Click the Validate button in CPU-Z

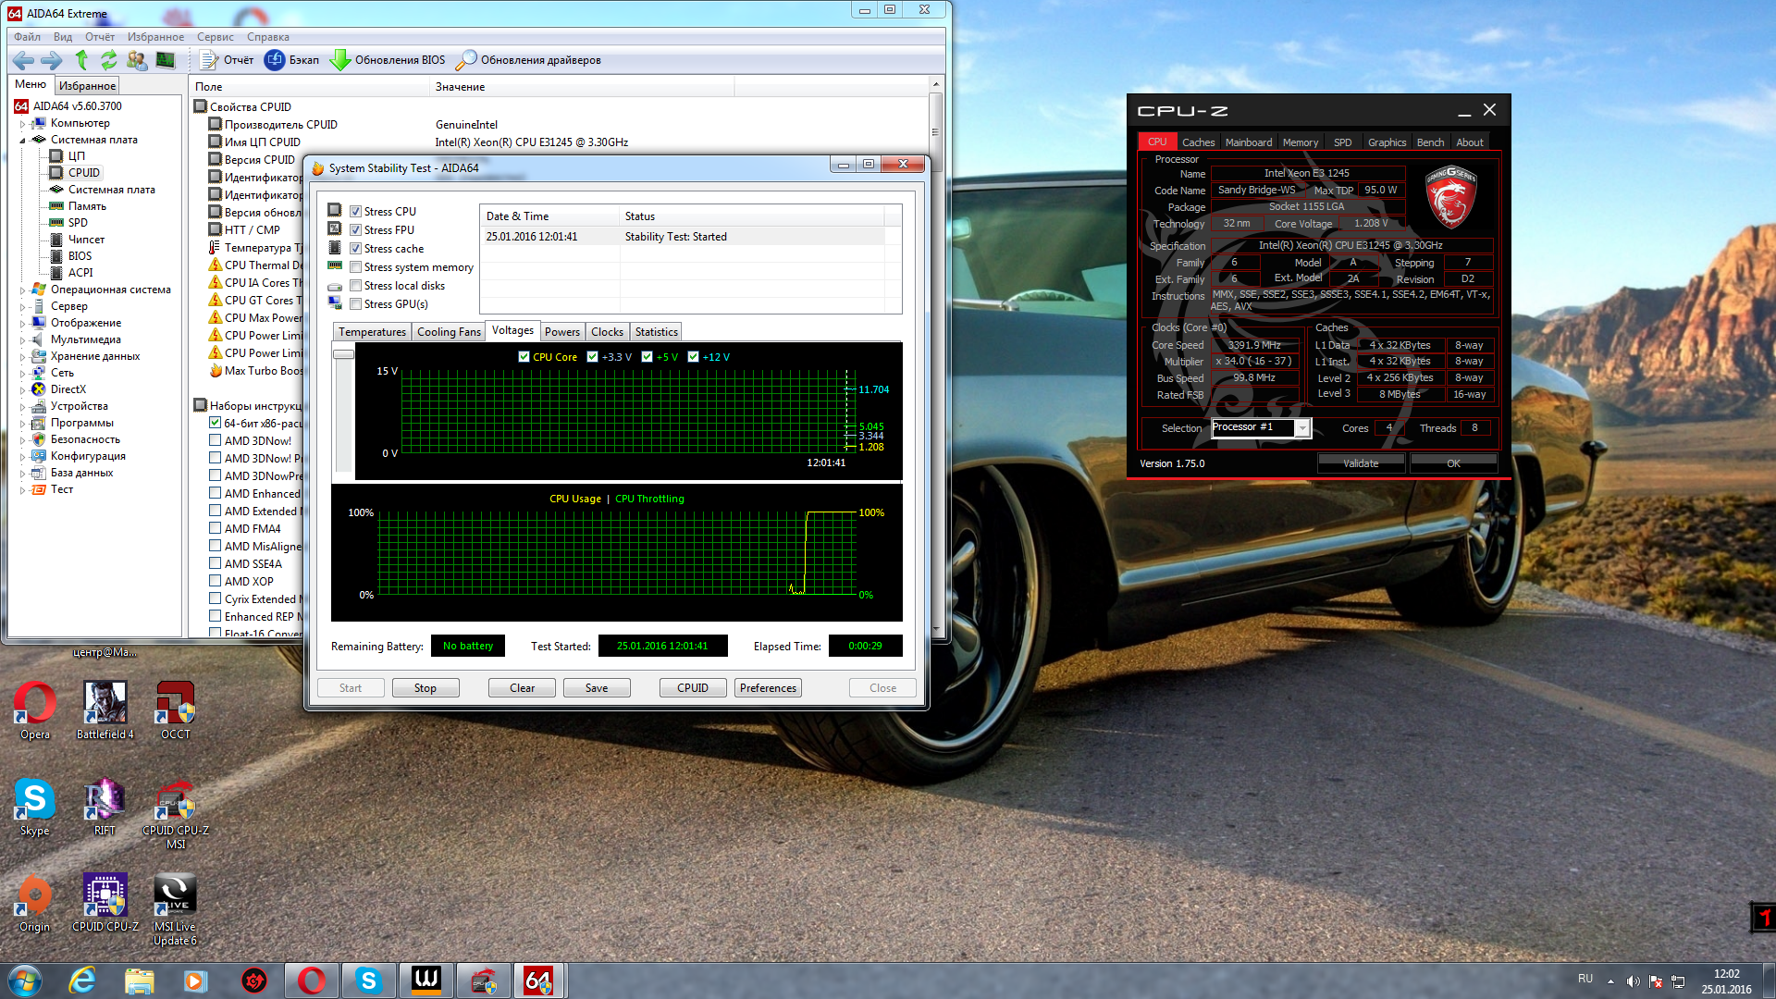click(x=1361, y=463)
